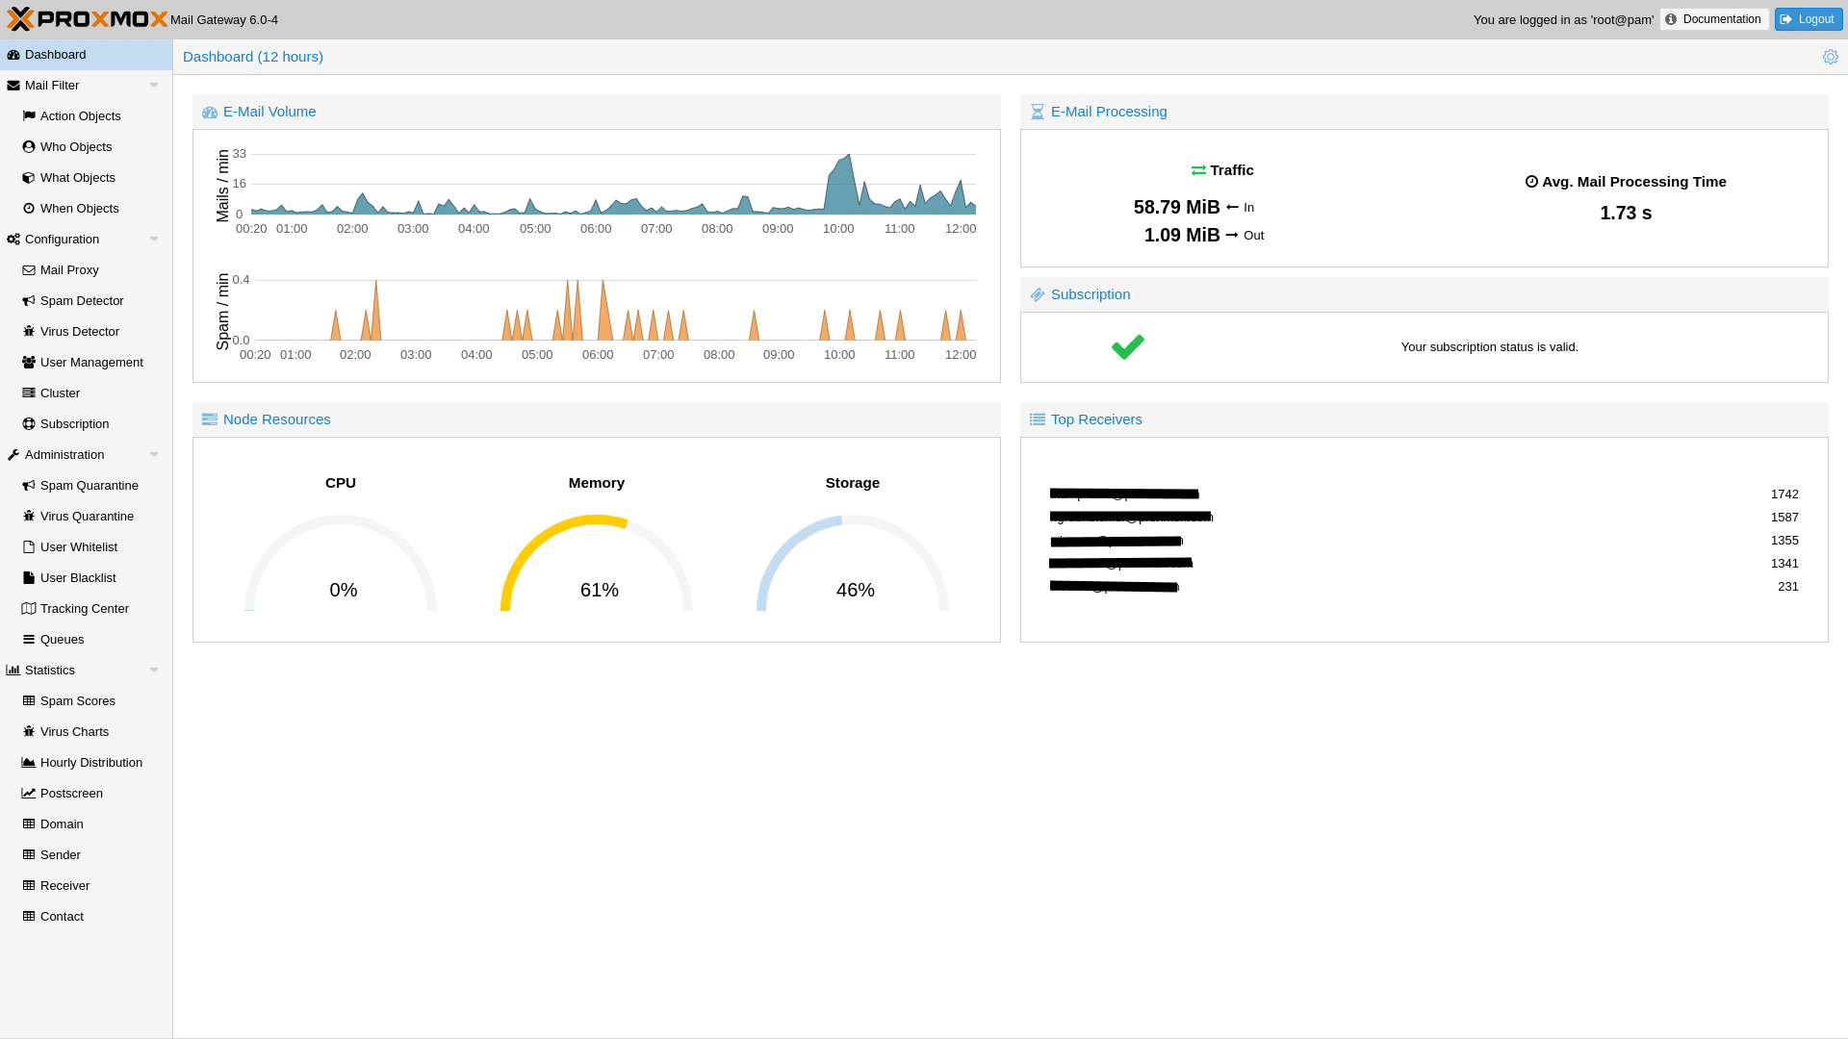This screenshot has width=1848, height=1039.
Task: Click the Documentation button
Action: pos(1713,19)
